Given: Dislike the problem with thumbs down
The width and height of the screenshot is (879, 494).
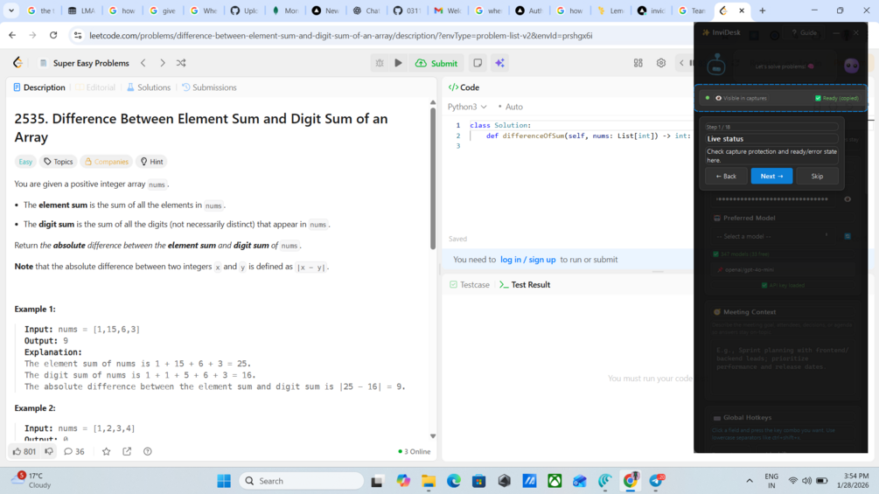Looking at the screenshot, I should click(x=49, y=451).
